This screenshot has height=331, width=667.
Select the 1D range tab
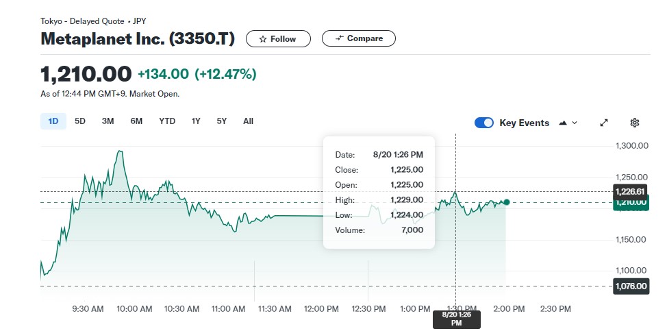point(53,121)
